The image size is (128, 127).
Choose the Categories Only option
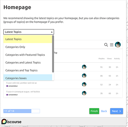28,47
